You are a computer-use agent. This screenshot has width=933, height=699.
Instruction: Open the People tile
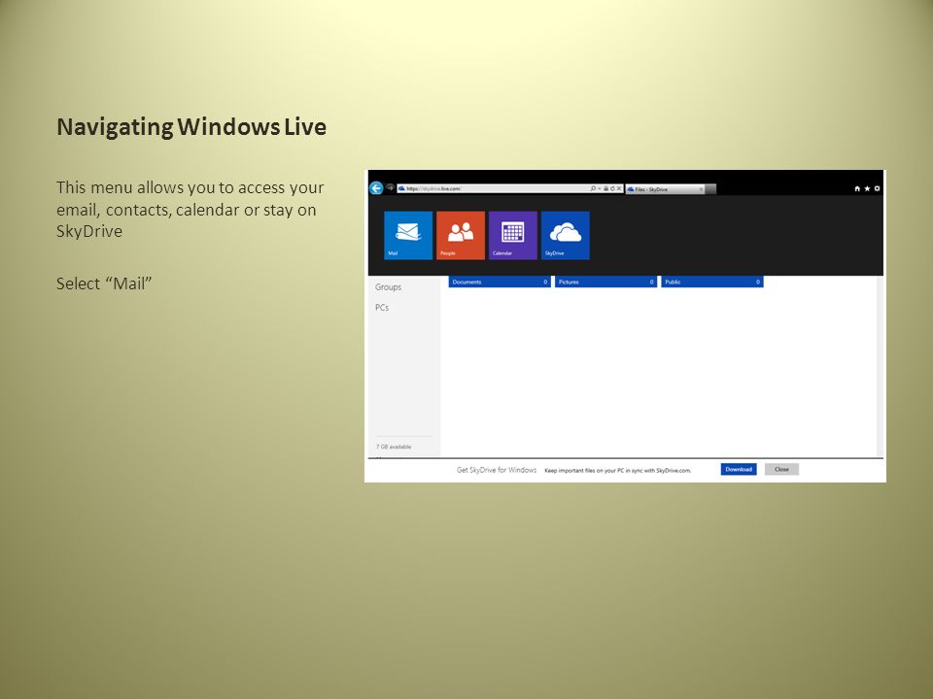coord(461,235)
